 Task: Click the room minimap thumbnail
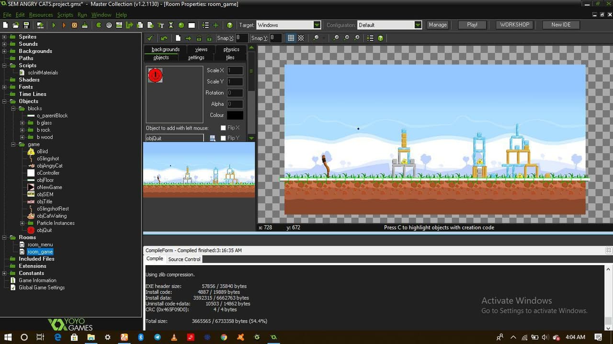(x=199, y=170)
